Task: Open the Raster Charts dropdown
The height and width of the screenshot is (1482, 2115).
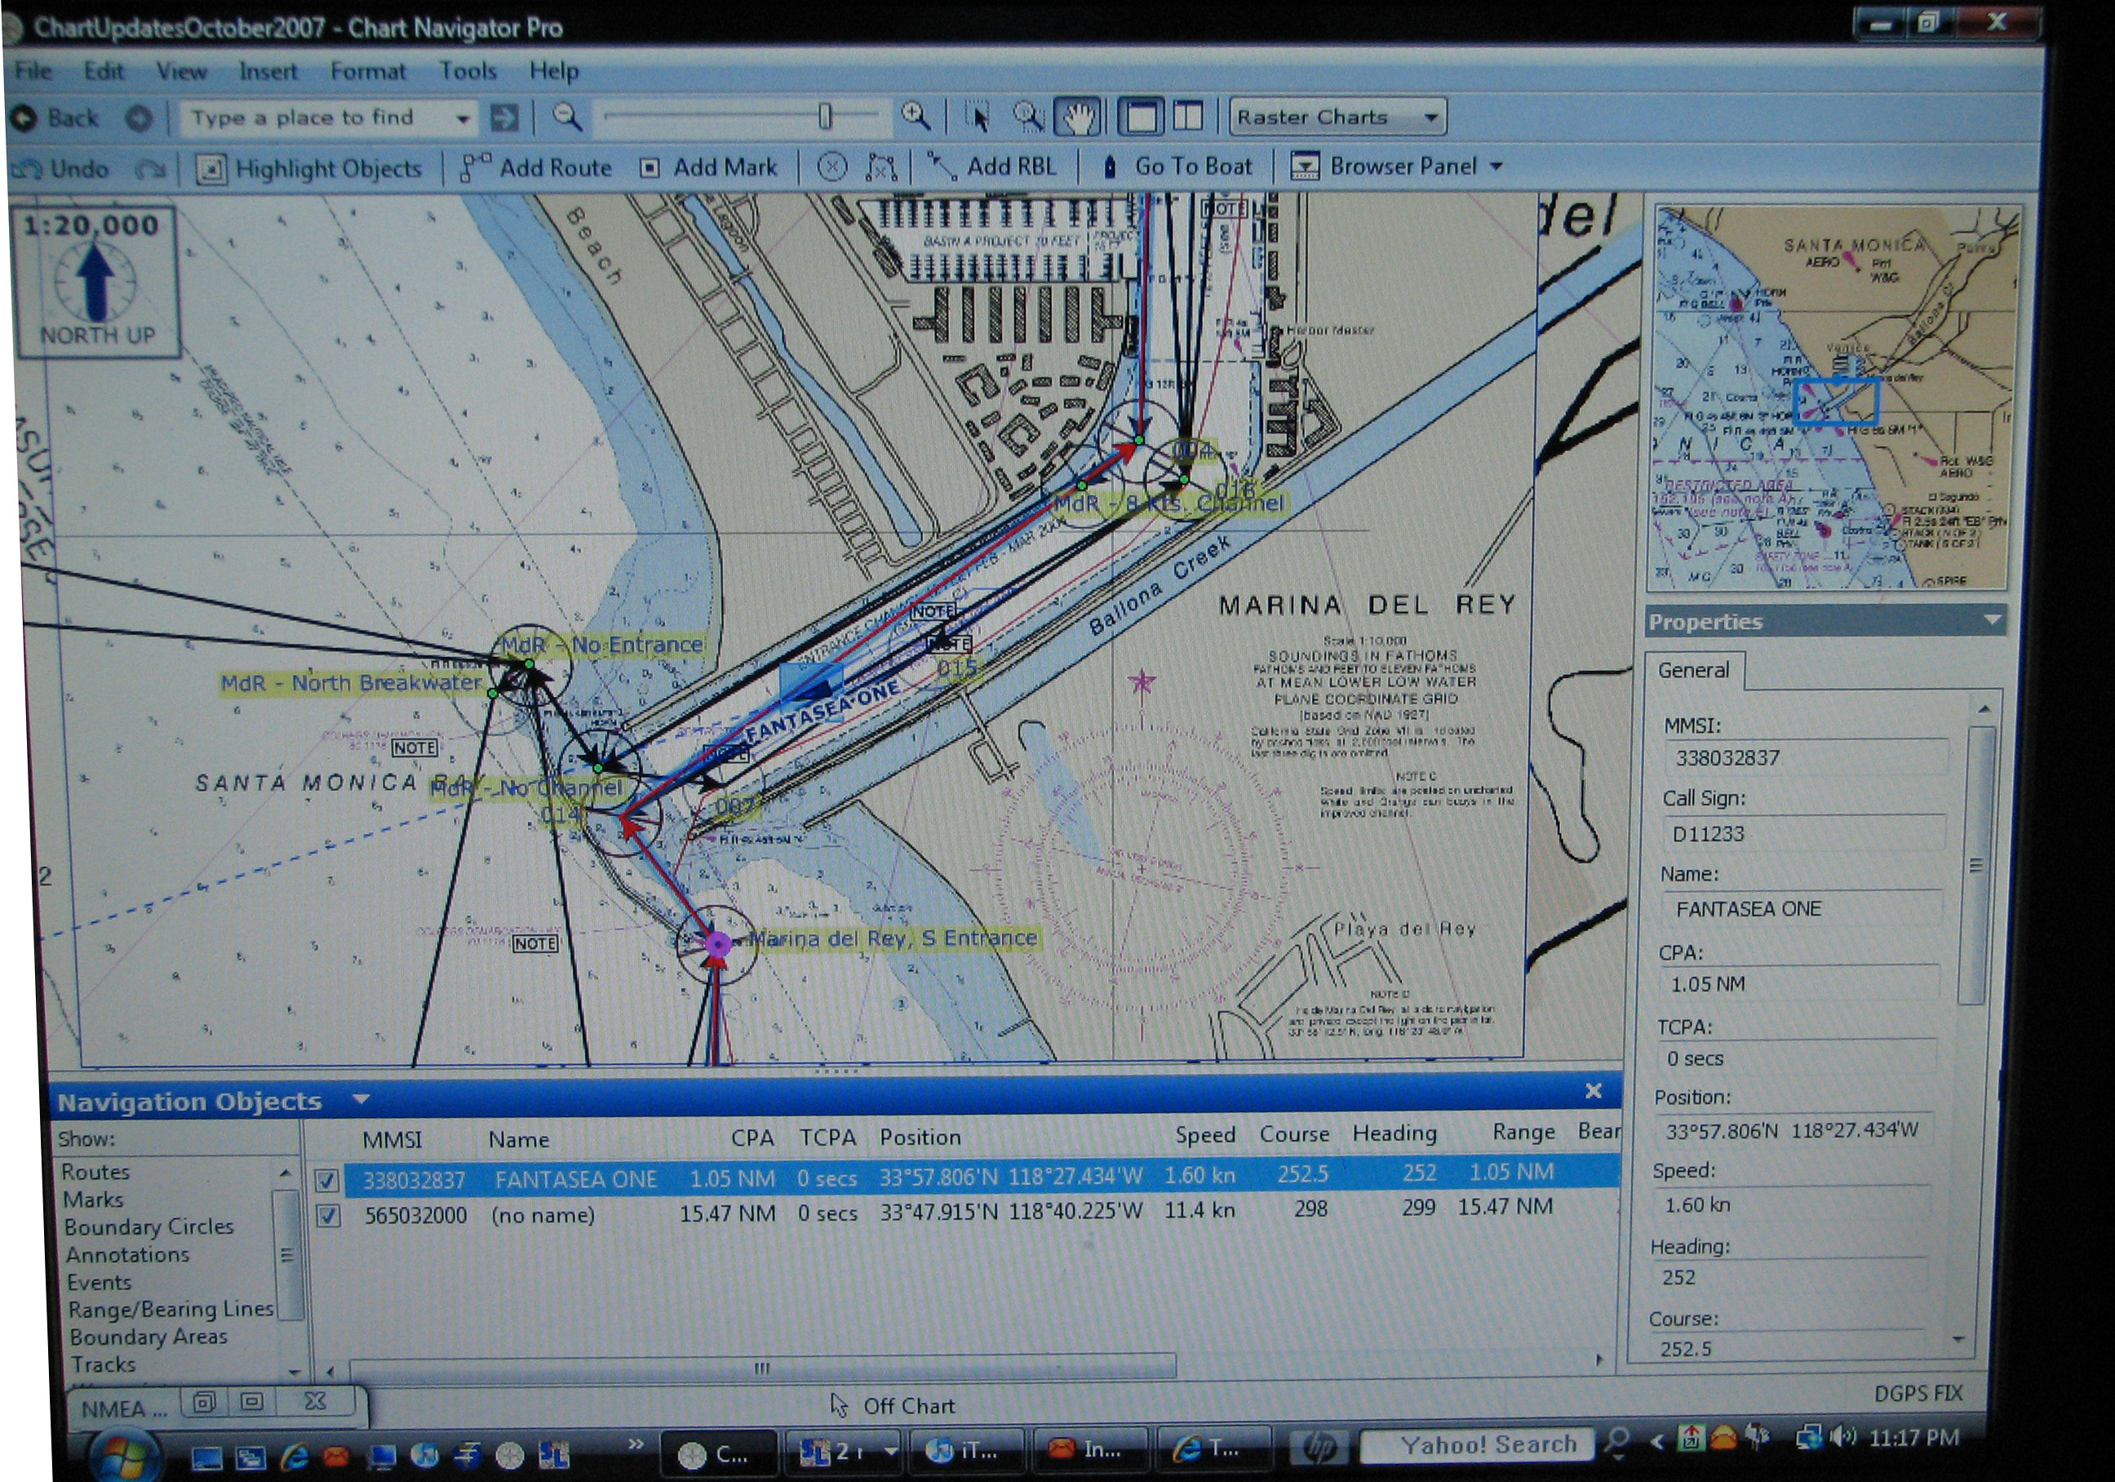Action: pyautogui.click(x=1337, y=117)
